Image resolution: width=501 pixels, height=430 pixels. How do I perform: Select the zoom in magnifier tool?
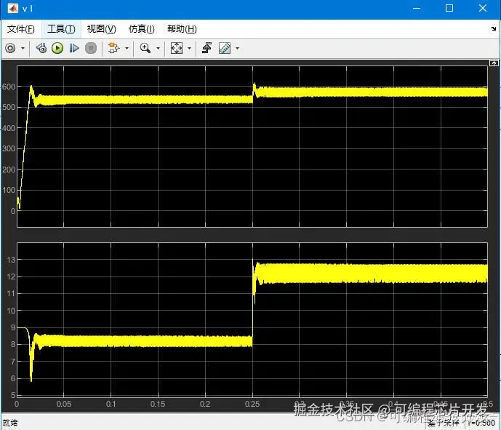pyautogui.click(x=145, y=48)
